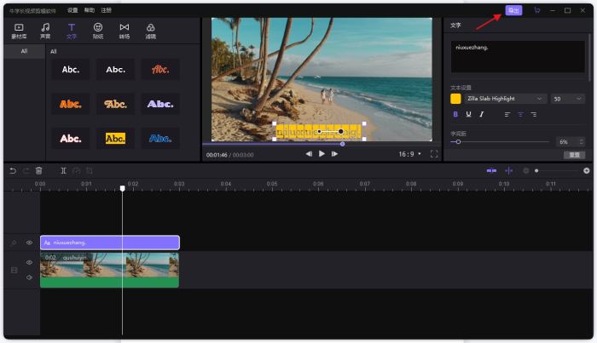Select the split clip tool
The width and height of the screenshot is (597, 343).
(64, 171)
